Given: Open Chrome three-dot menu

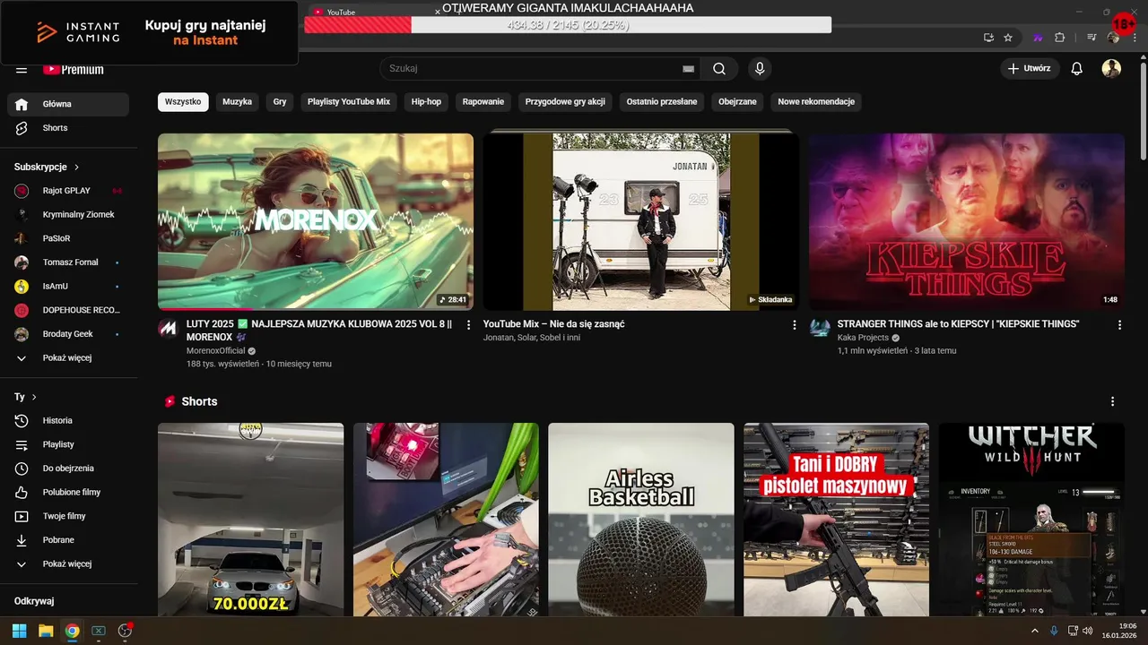Looking at the screenshot, I should pos(1135,38).
